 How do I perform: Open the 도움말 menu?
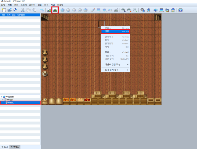60,5
